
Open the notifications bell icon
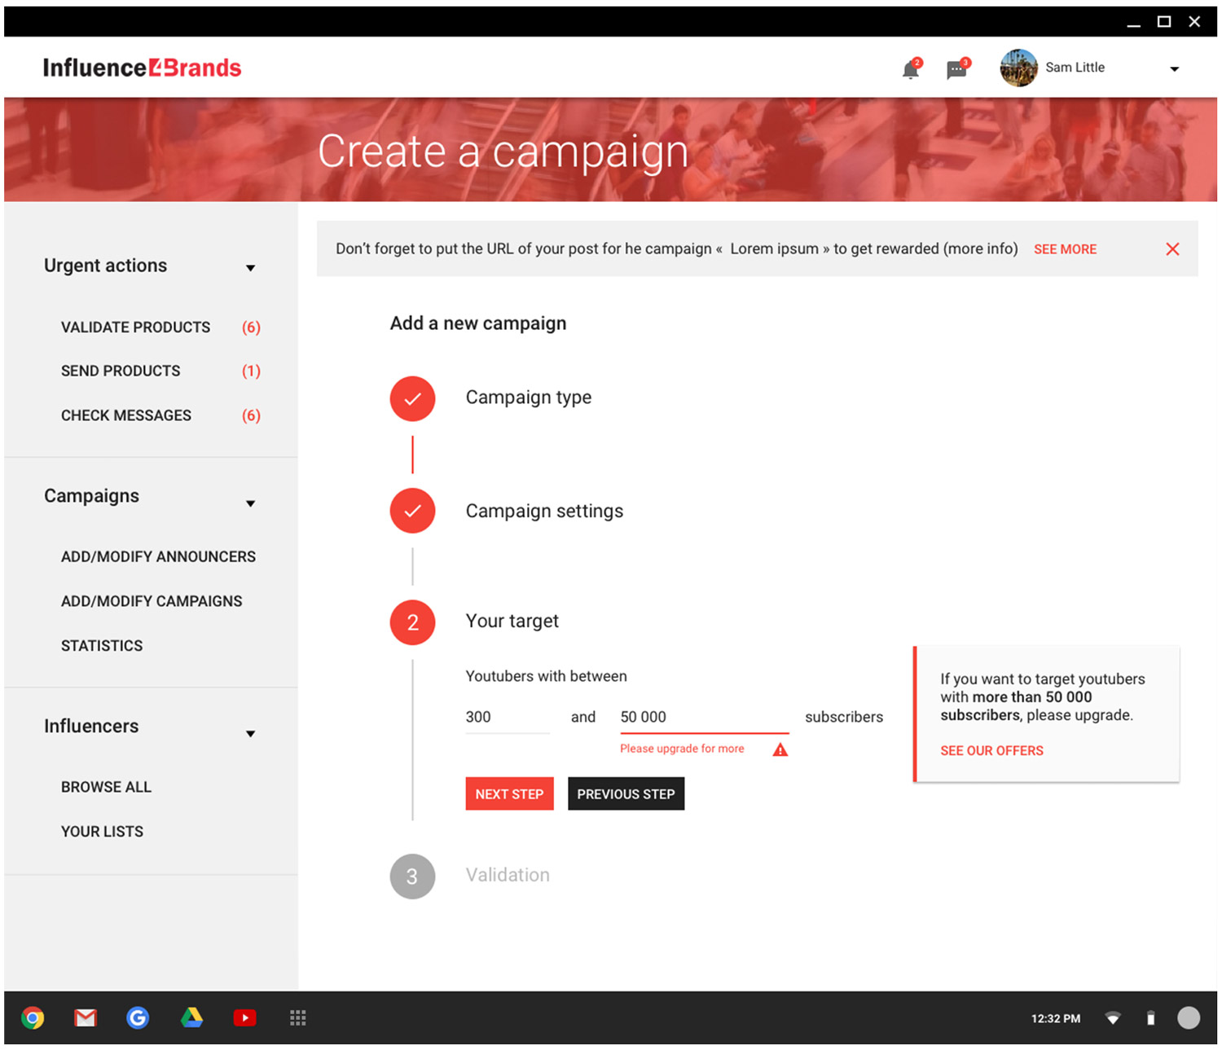click(x=911, y=69)
